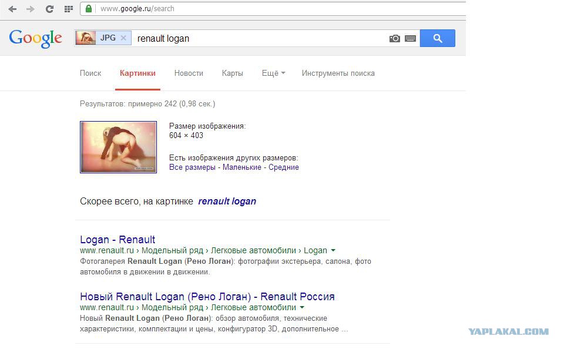The image size is (564, 349).
Task: Remove the JPG image chip with X
Action: click(x=123, y=38)
